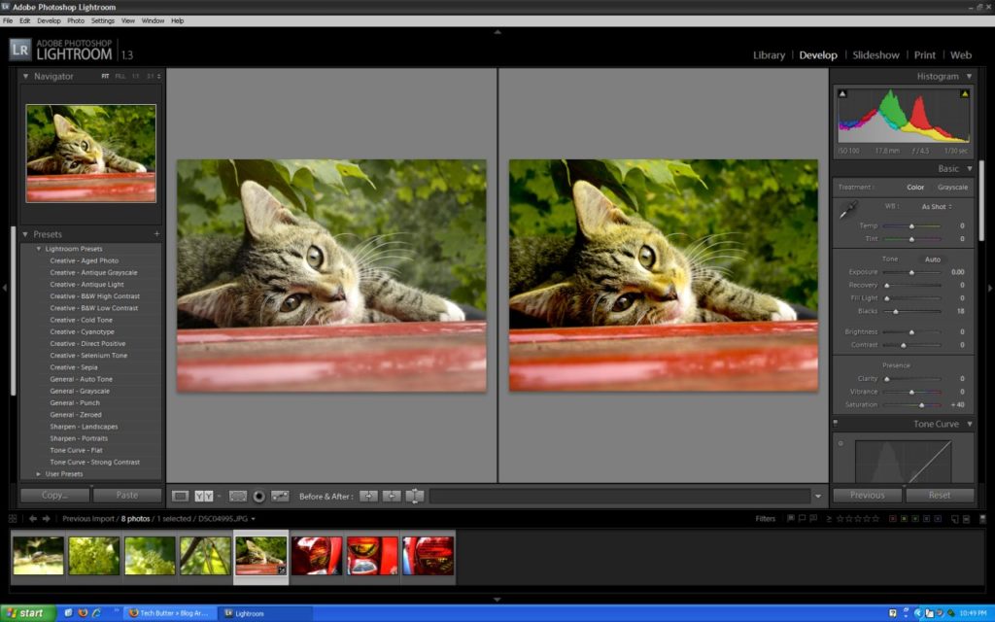Toggle filters on/off switch at far right
The height and width of the screenshot is (622, 995).
(x=982, y=519)
